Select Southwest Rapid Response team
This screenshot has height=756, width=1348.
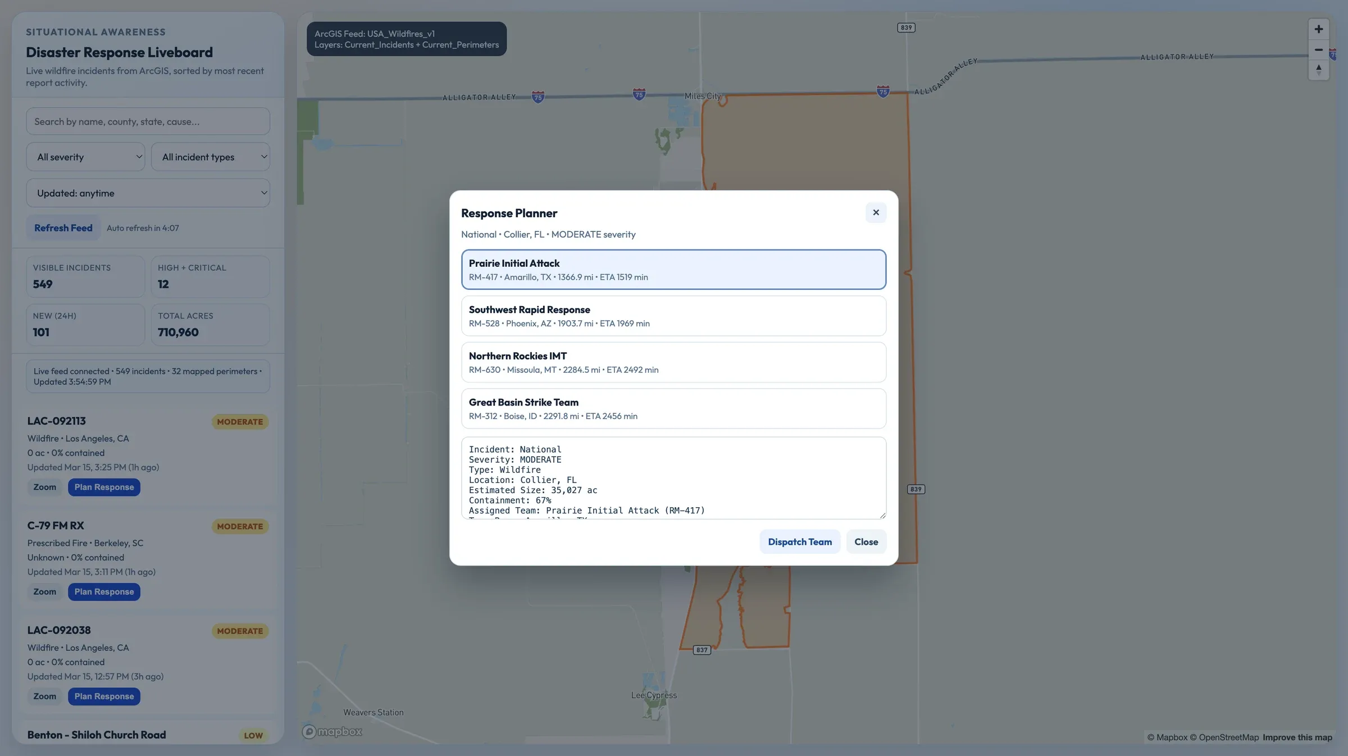point(673,316)
